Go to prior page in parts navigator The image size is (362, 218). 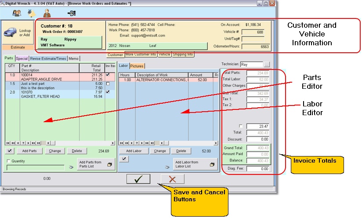[13, 143]
